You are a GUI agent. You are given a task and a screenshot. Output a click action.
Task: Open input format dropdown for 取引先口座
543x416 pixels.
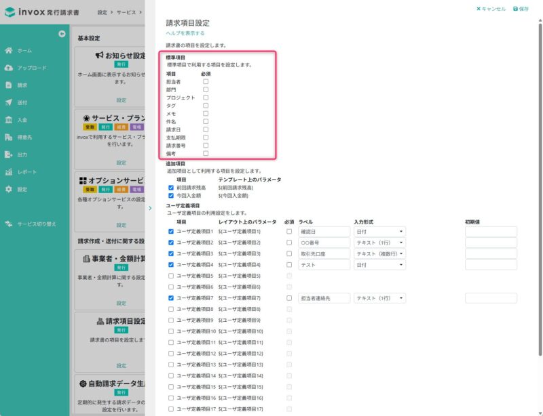[379, 253]
